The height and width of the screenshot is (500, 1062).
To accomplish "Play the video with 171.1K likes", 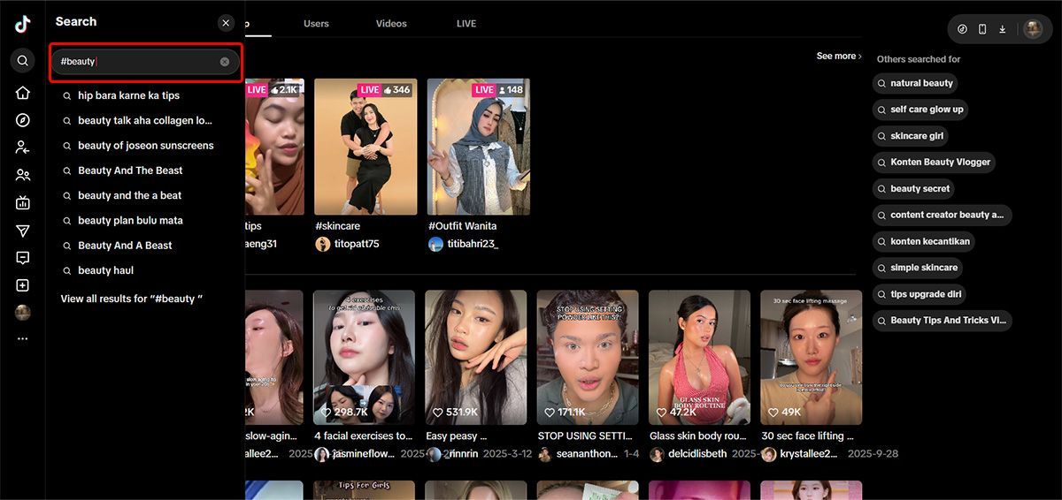I will point(588,358).
